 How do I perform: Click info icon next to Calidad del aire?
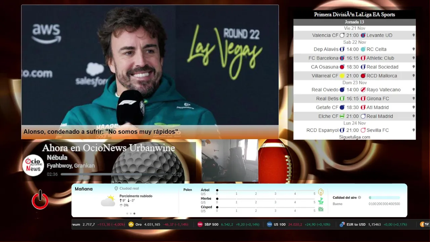(359, 198)
